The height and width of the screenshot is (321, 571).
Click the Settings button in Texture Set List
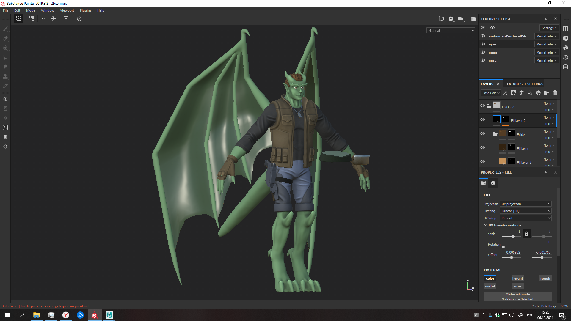click(x=549, y=28)
